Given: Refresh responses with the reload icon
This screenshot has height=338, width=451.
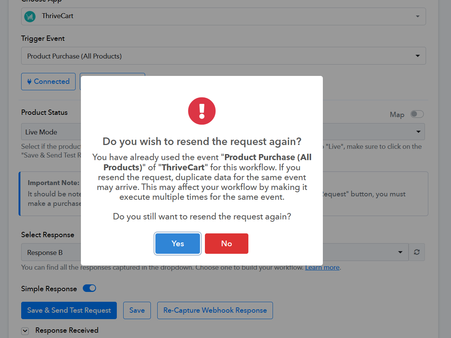Looking at the screenshot, I should coord(417,252).
